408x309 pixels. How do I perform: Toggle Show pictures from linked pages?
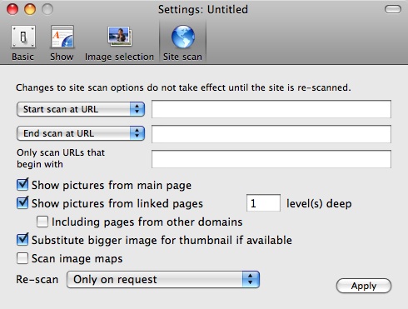(22, 203)
